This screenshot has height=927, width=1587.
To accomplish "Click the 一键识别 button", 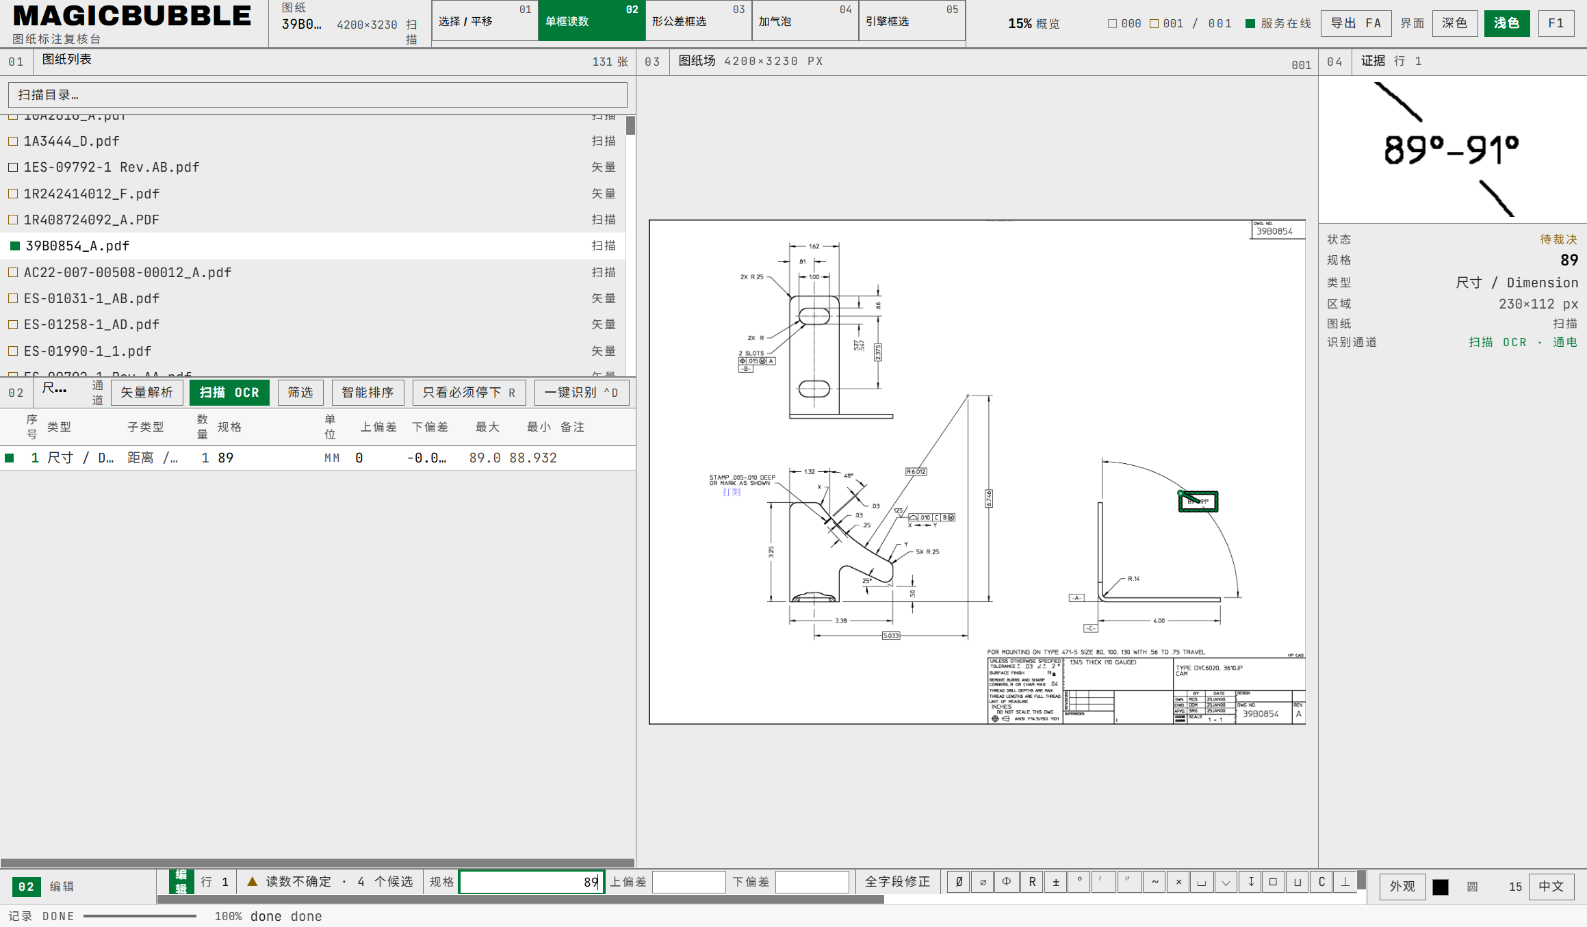I will [582, 393].
